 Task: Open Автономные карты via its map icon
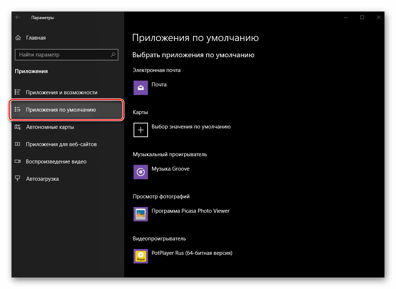18,127
